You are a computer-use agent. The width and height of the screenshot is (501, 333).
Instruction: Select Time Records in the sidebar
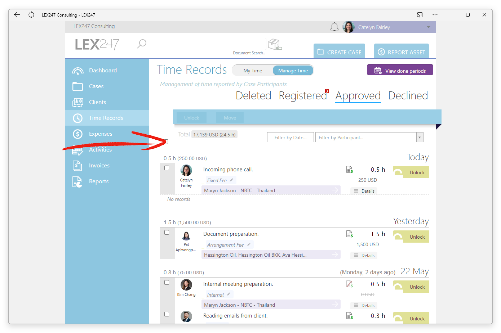click(x=107, y=118)
